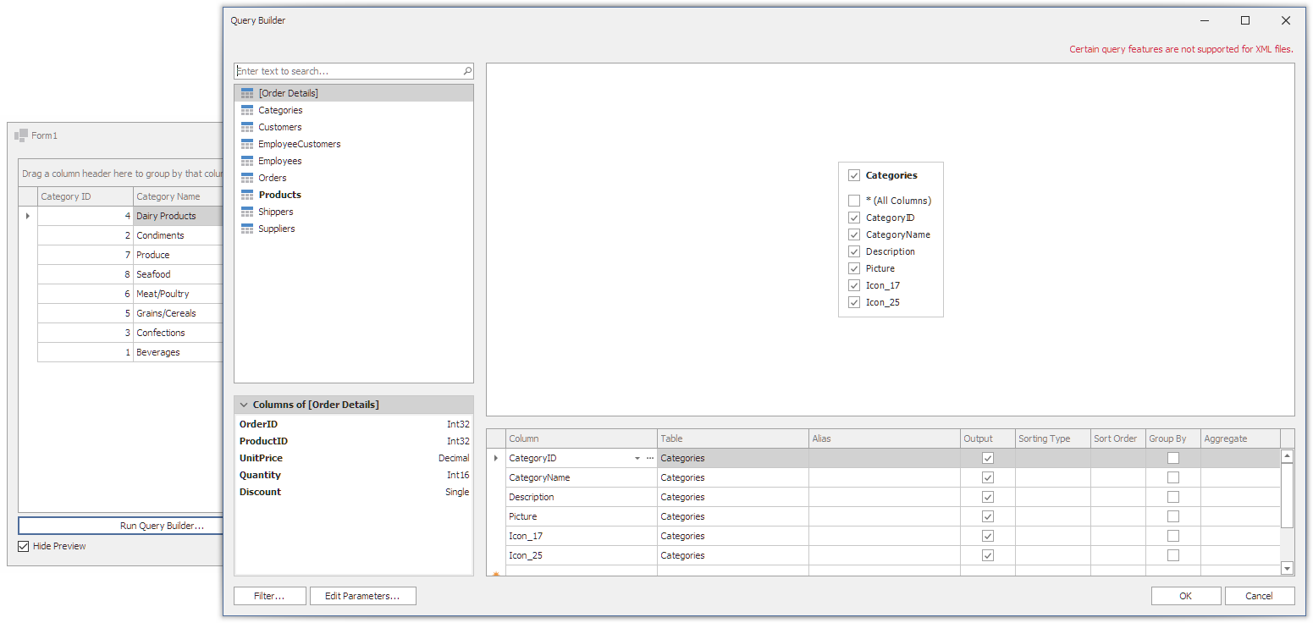The height and width of the screenshot is (623, 1313).
Task: Click the Quantity column entry
Action: coord(354,475)
